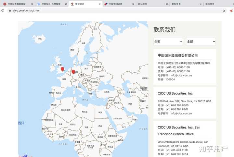234x157 pixels.
Task: Click the 阿尔及利亚 label on the map
Action: tap(66, 110)
